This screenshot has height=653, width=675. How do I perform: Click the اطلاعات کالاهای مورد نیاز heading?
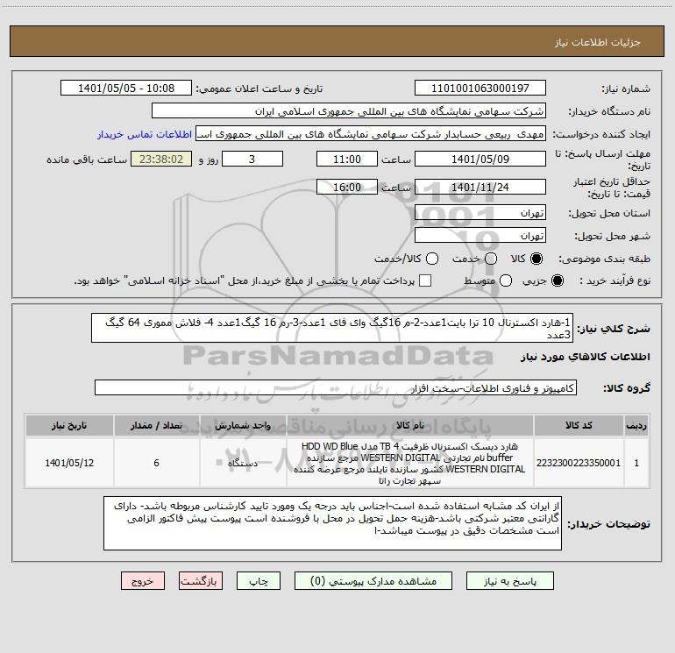click(585, 357)
